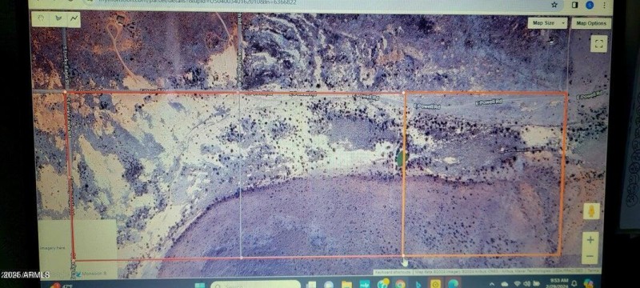This screenshot has height=288, width=640.
Task: Open the Windows Start menu
Action: pyautogui.click(x=199, y=285)
